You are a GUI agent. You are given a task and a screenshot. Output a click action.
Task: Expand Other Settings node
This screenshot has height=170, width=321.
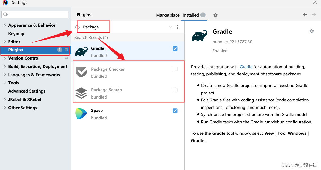(x=5, y=108)
